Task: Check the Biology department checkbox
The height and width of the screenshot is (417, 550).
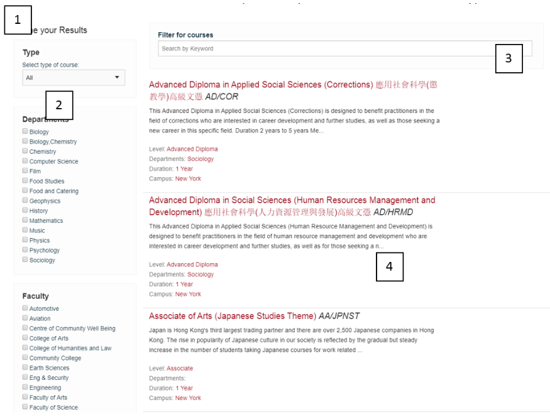Action: pyautogui.click(x=25, y=132)
